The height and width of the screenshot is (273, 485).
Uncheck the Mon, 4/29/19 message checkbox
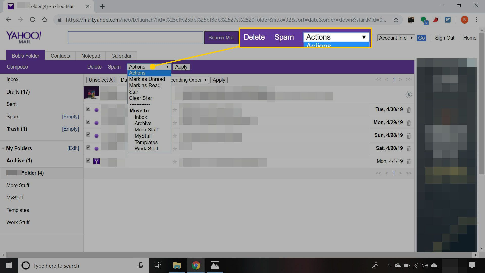(x=88, y=122)
